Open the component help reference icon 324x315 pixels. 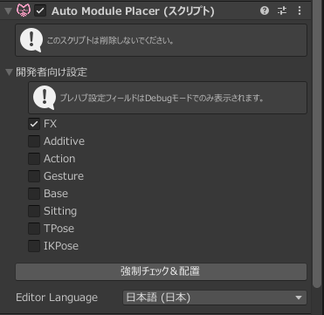(265, 11)
